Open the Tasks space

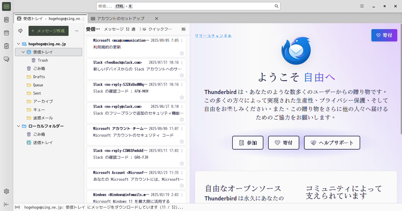pos(6,46)
